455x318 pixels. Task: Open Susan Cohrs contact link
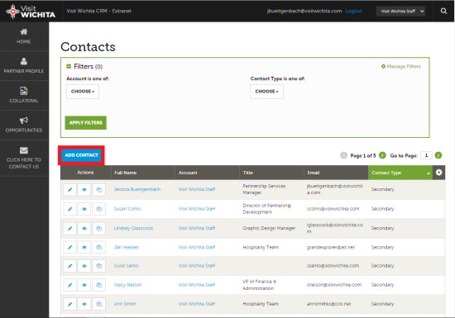tap(127, 209)
